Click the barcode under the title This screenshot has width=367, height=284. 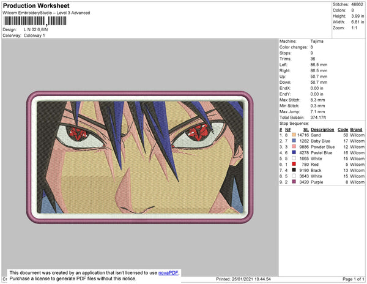coord(35,21)
